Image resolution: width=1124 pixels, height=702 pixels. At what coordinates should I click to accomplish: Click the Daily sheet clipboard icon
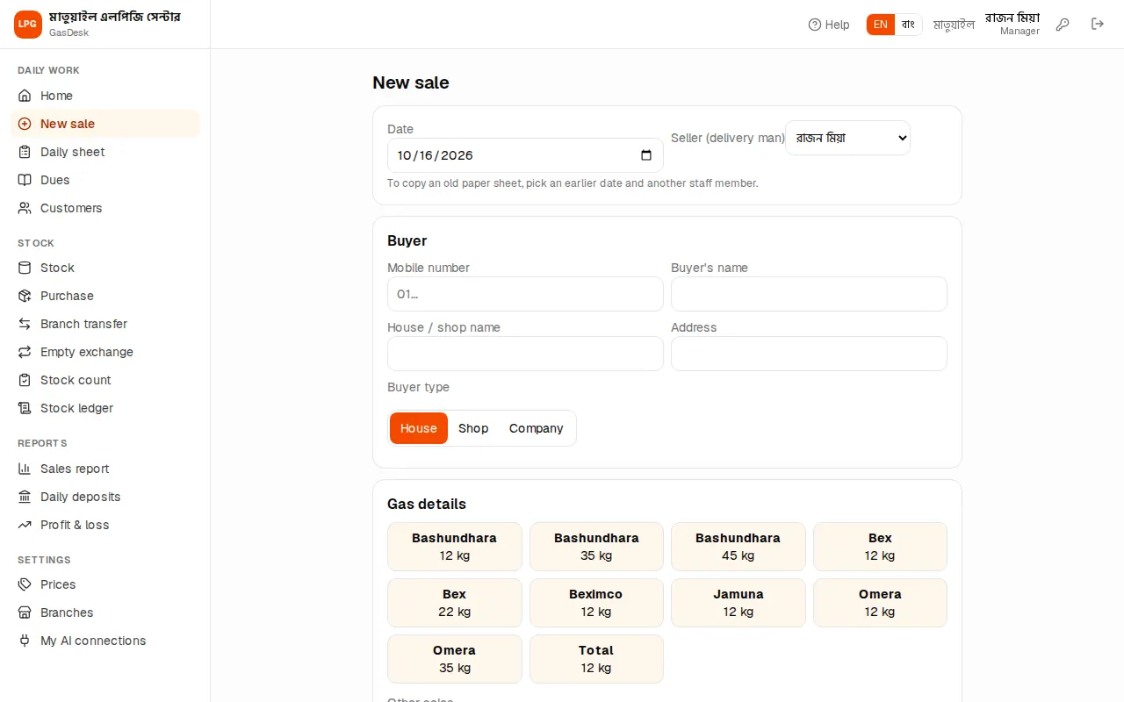click(x=25, y=152)
